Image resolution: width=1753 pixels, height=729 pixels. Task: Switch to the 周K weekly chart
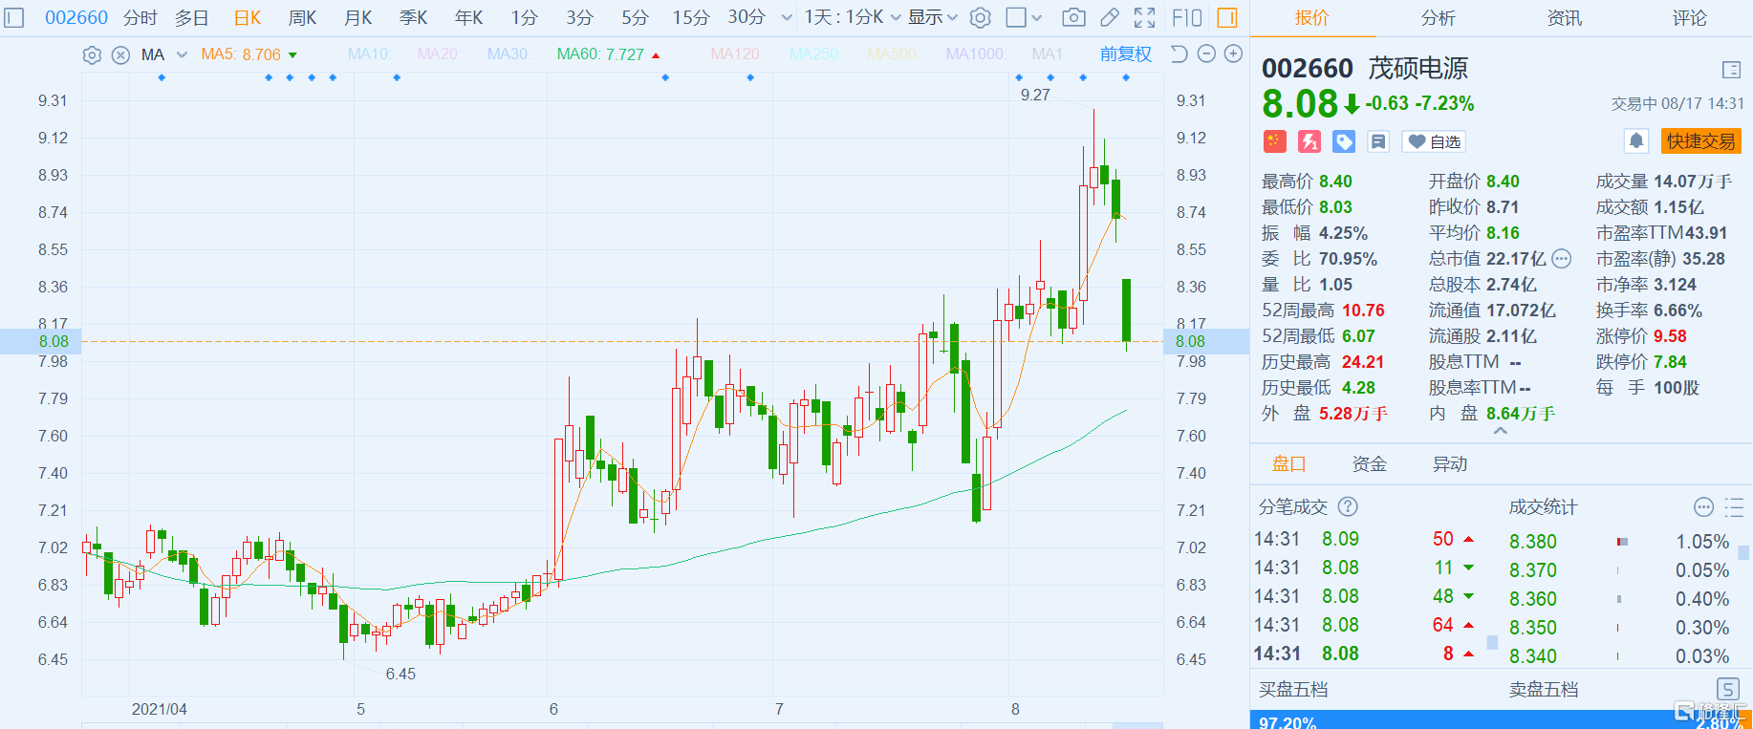coord(302,17)
